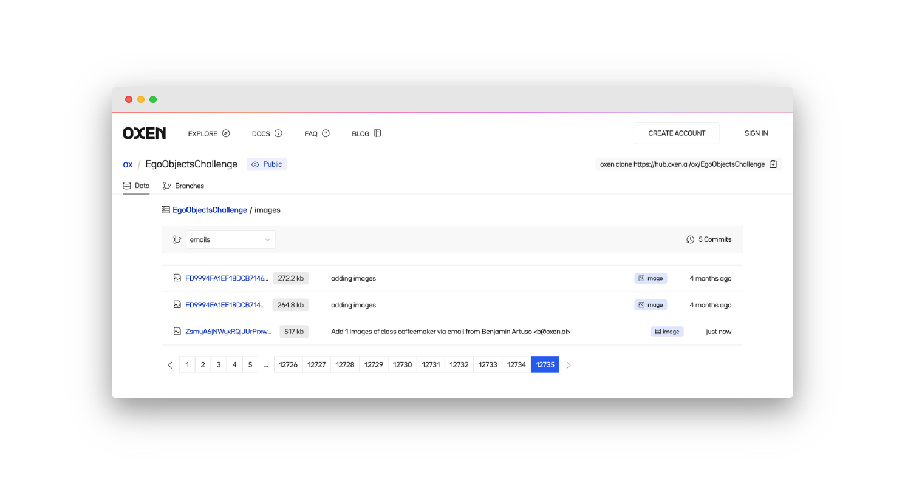905x485 pixels.
Task: Click the 264.8 kb size badge
Action: point(290,305)
